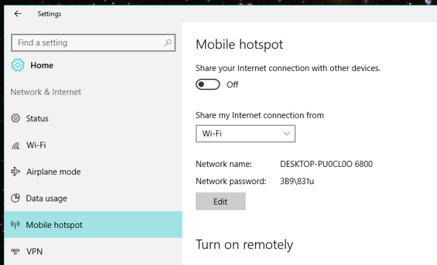Select the Mobile hotspot sidebar item
The image size is (437, 265).
94,225
